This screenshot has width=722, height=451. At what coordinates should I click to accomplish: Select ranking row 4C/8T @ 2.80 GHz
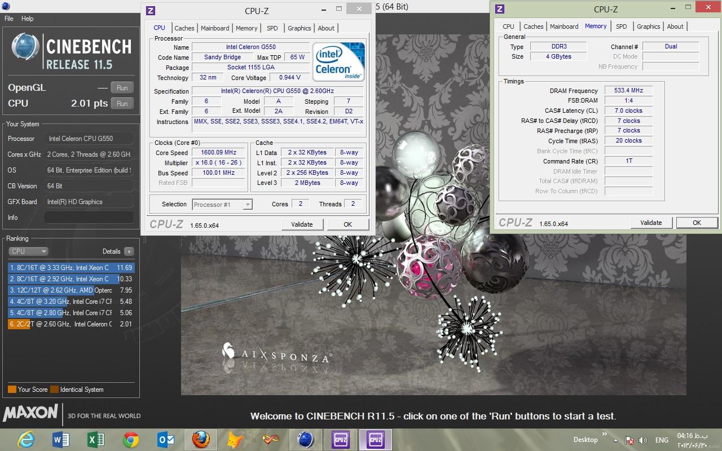71,313
